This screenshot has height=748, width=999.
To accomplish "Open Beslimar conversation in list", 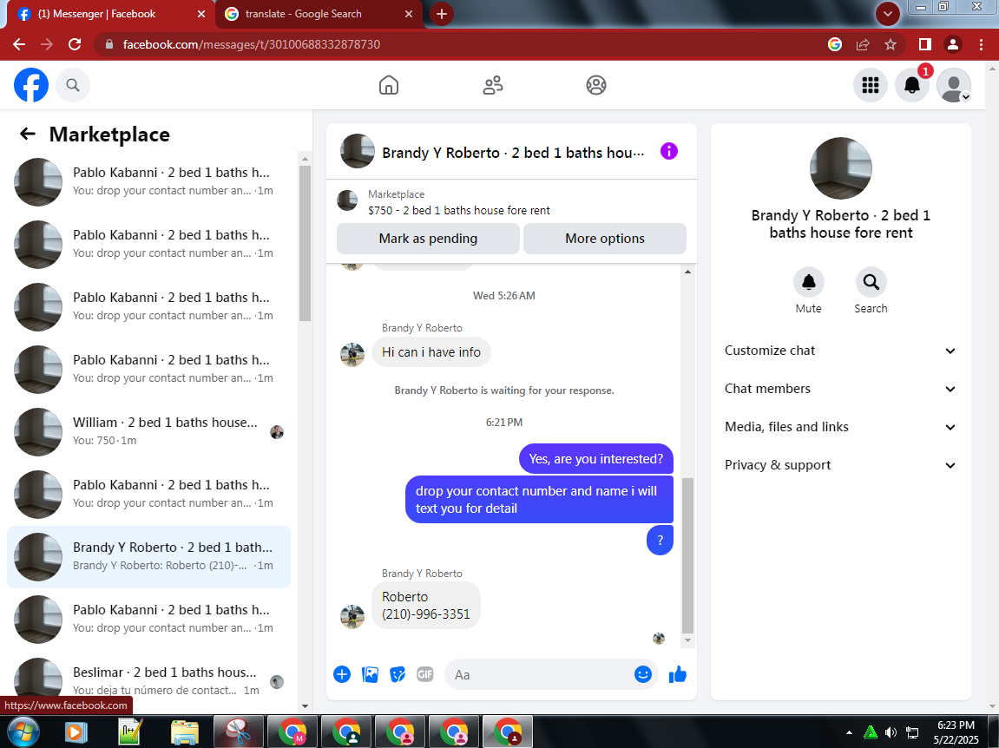I will [148, 681].
